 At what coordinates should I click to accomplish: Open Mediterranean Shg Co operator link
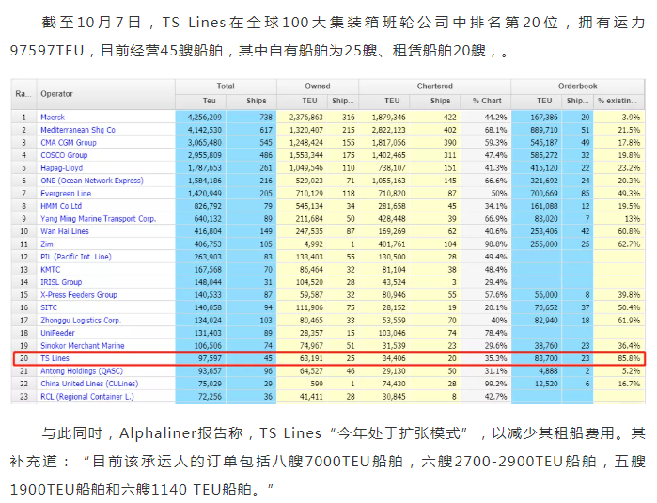[78, 130]
